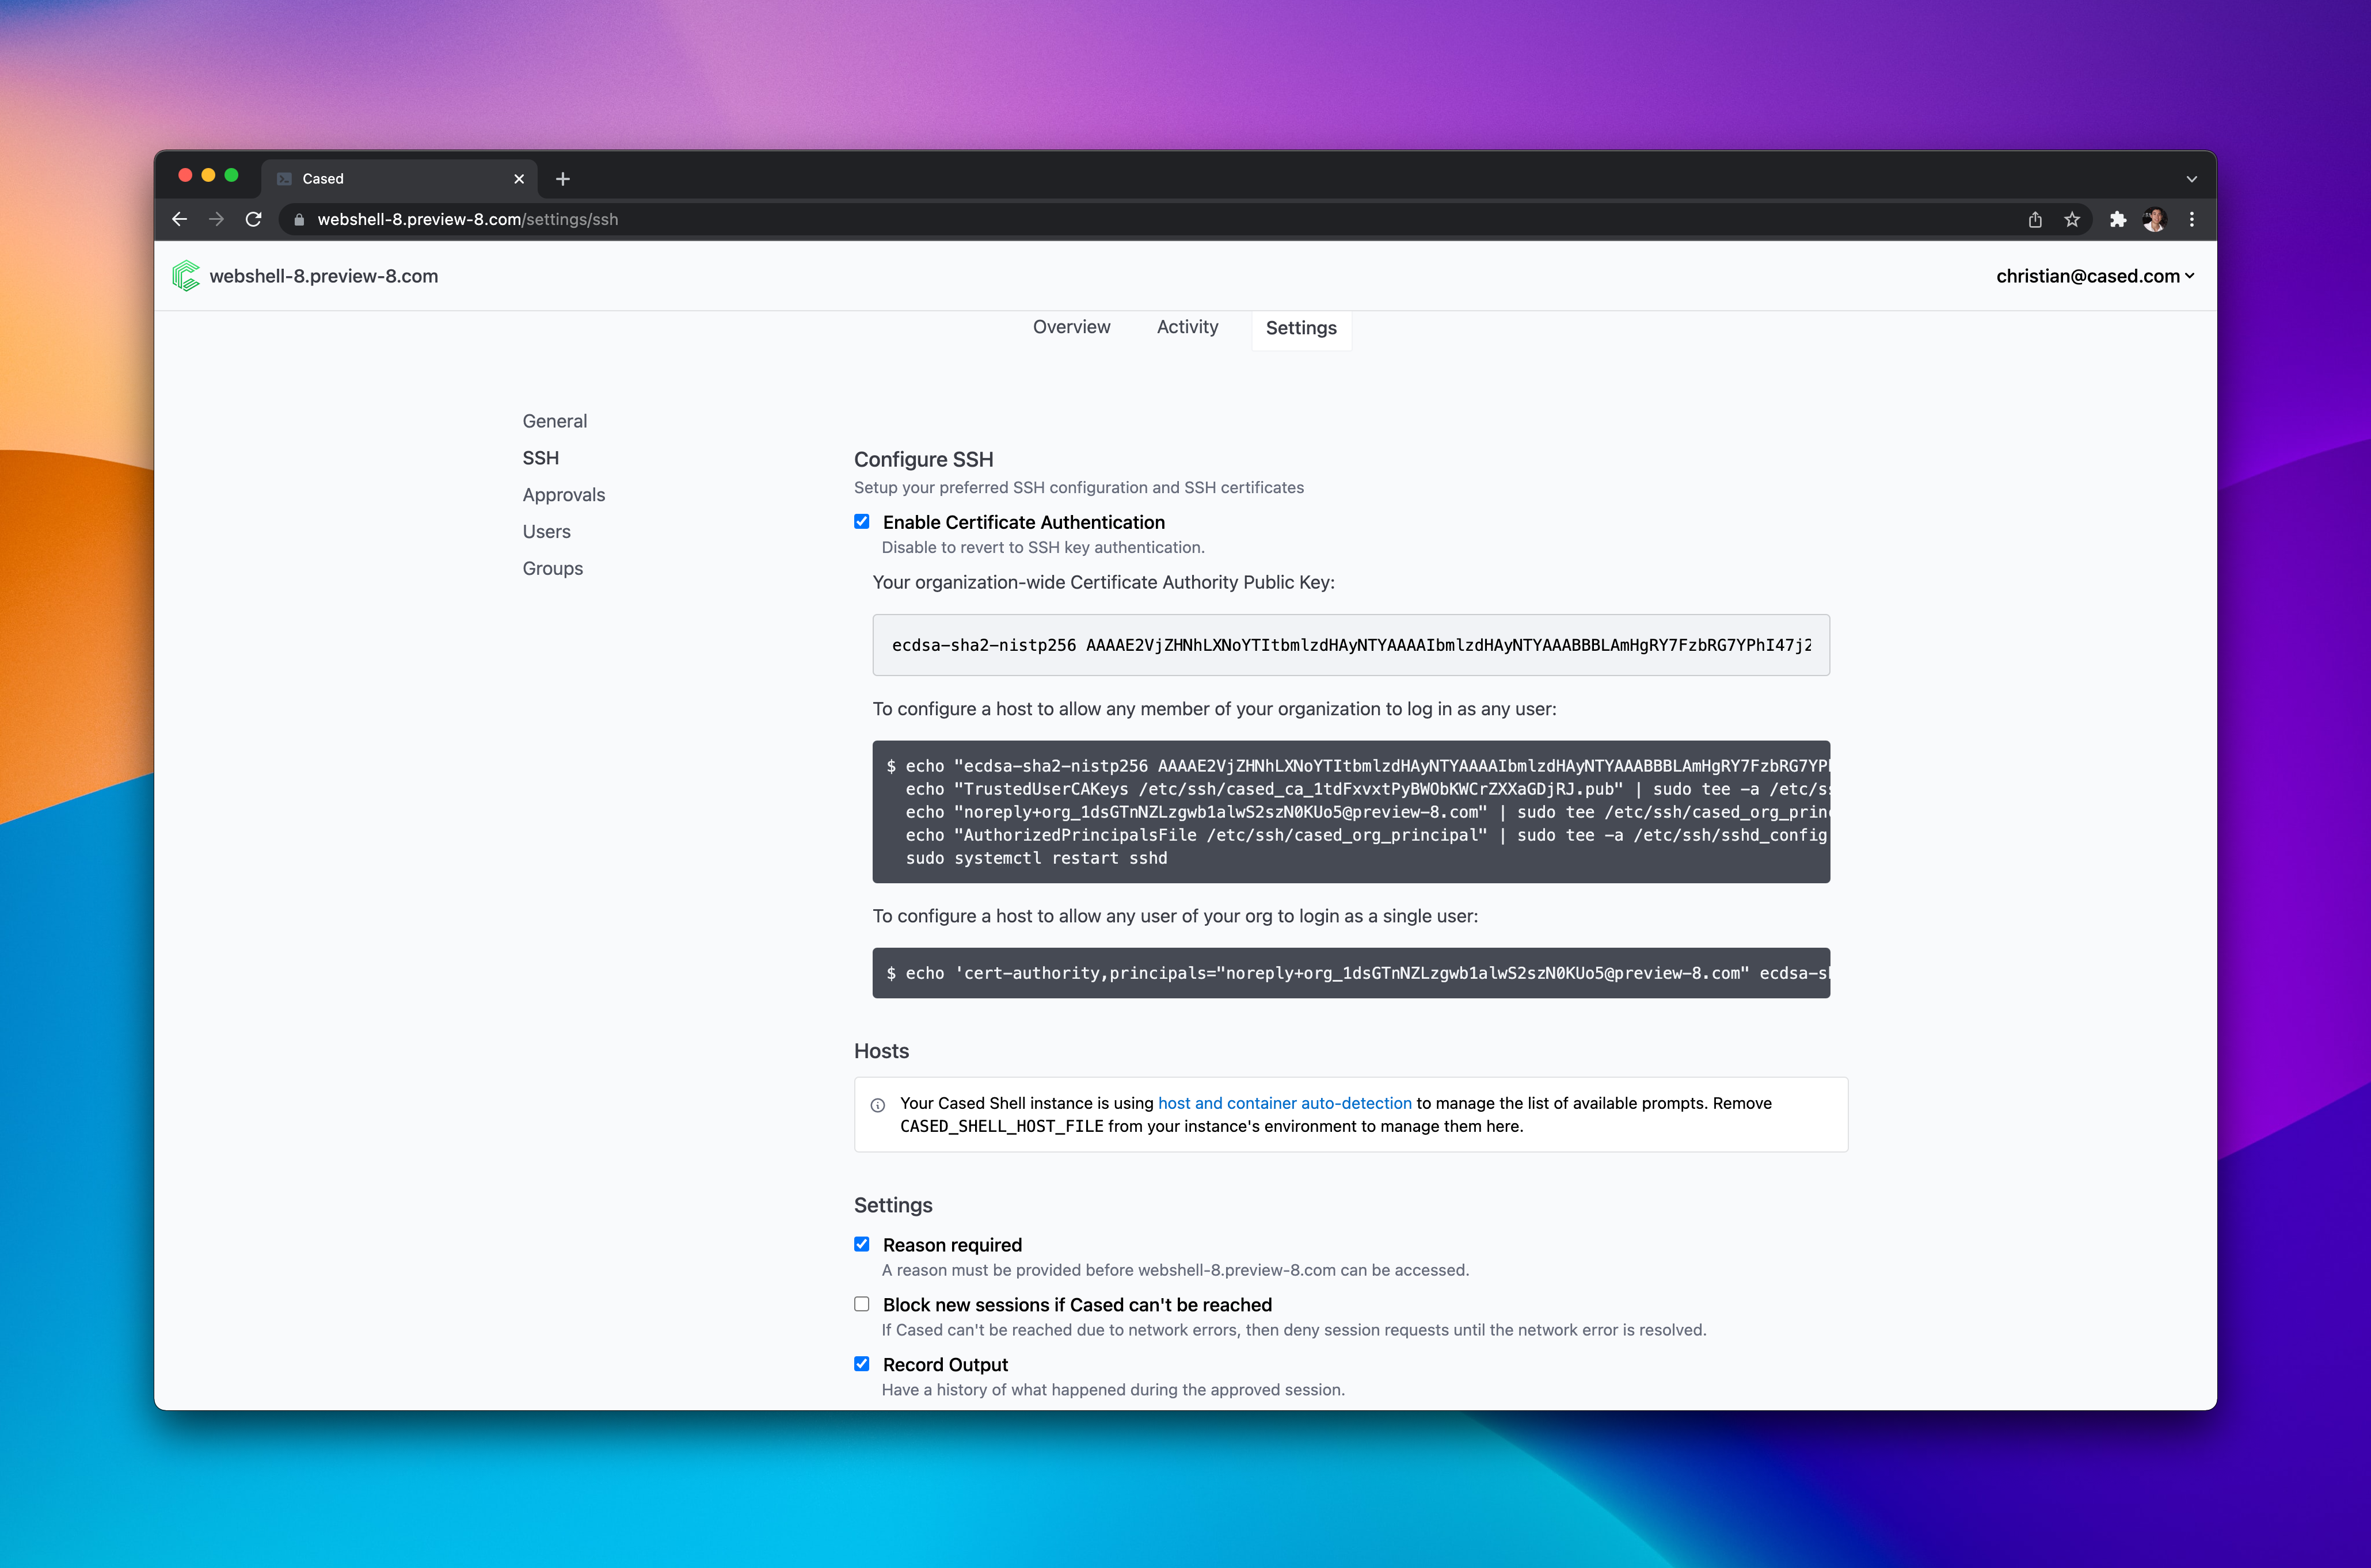This screenshot has width=2371, height=1568.
Task: Close the Cased tab
Action: pos(518,179)
